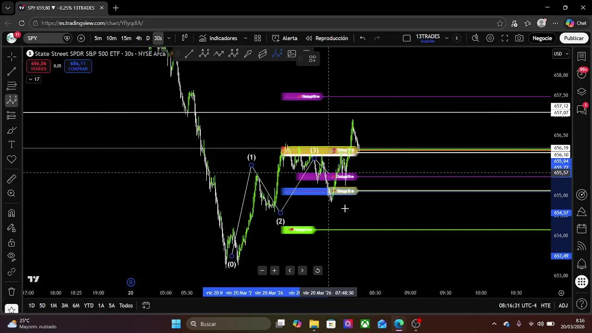
Task: Open the text annotation tool
Action: tap(12, 145)
